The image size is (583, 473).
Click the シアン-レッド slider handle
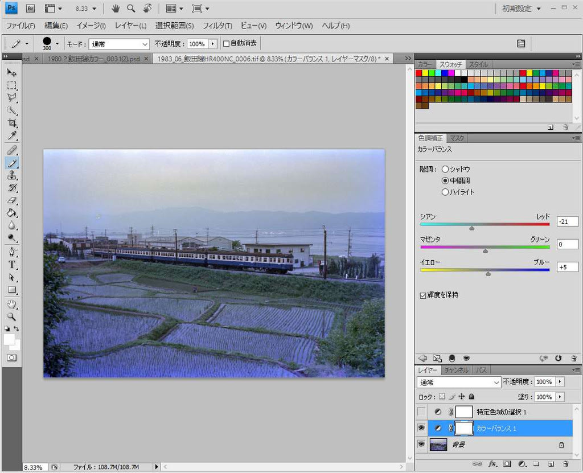point(471,228)
